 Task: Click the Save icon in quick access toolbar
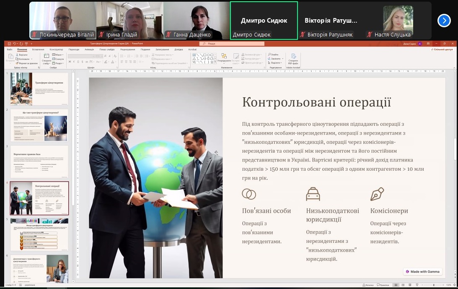tap(9, 43)
